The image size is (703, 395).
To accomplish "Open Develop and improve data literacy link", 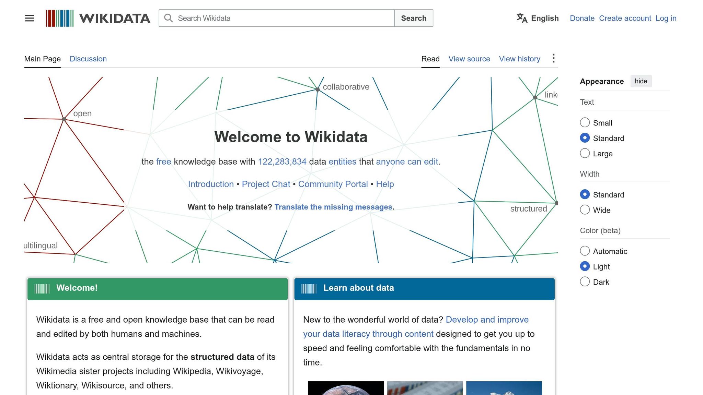I will point(416,327).
